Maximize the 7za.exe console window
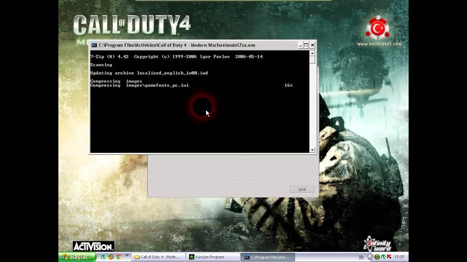This screenshot has height=262, width=467. click(306, 45)
